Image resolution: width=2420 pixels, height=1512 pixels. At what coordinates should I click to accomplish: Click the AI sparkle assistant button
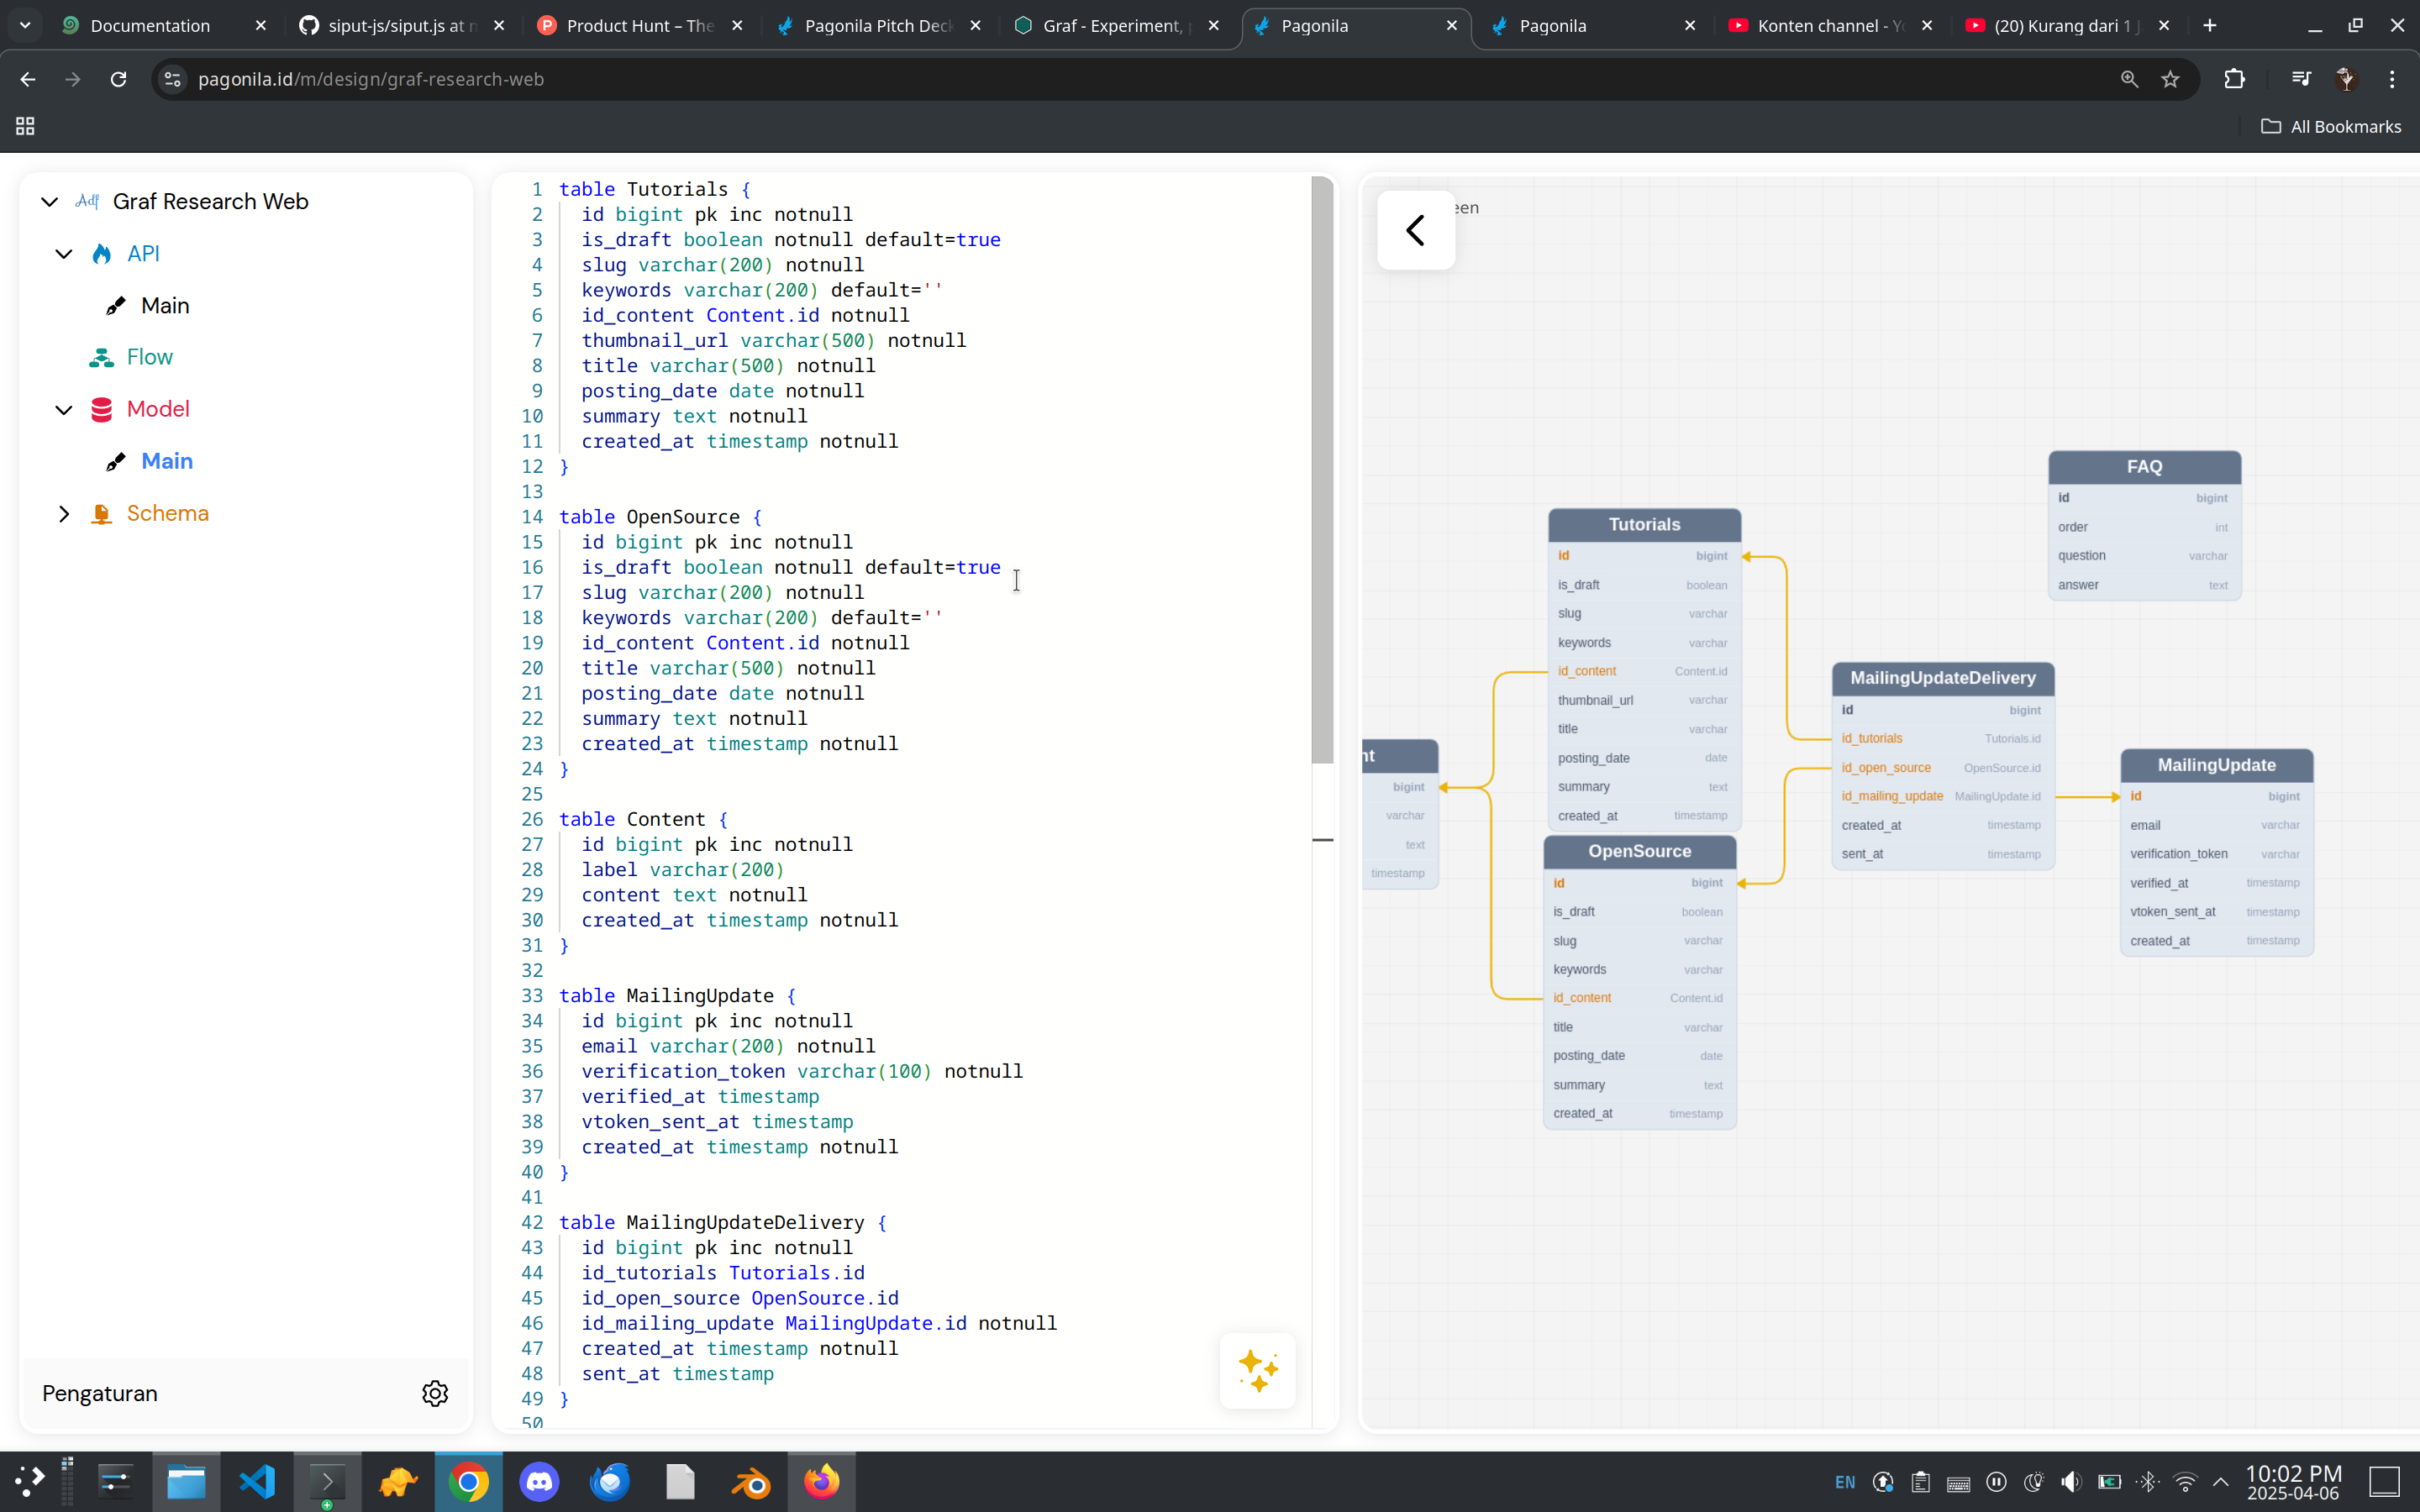pyautogui.click(x=1257, y=1370)
